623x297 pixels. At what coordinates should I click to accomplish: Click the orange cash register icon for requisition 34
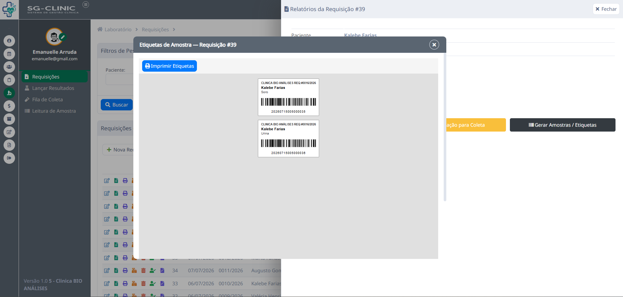click(134, 271)
